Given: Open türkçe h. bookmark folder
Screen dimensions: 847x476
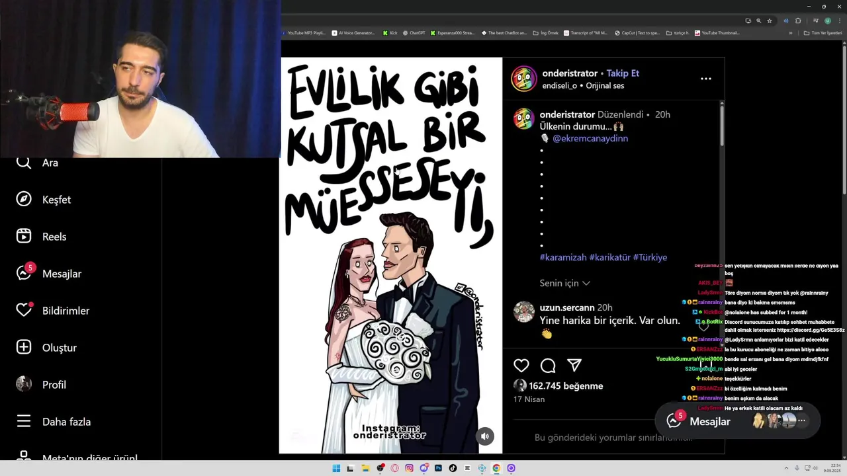Looking at the screenshot, I should [x=678, y=33].
